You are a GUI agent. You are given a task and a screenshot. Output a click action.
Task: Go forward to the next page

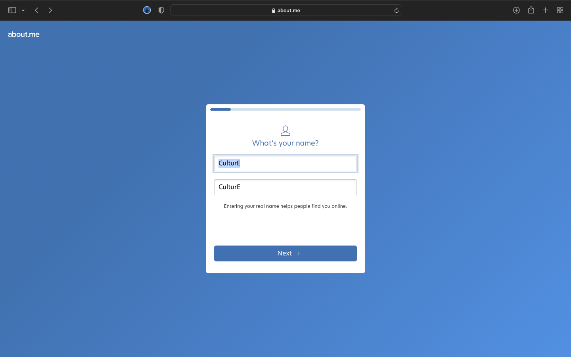(50, 10)
